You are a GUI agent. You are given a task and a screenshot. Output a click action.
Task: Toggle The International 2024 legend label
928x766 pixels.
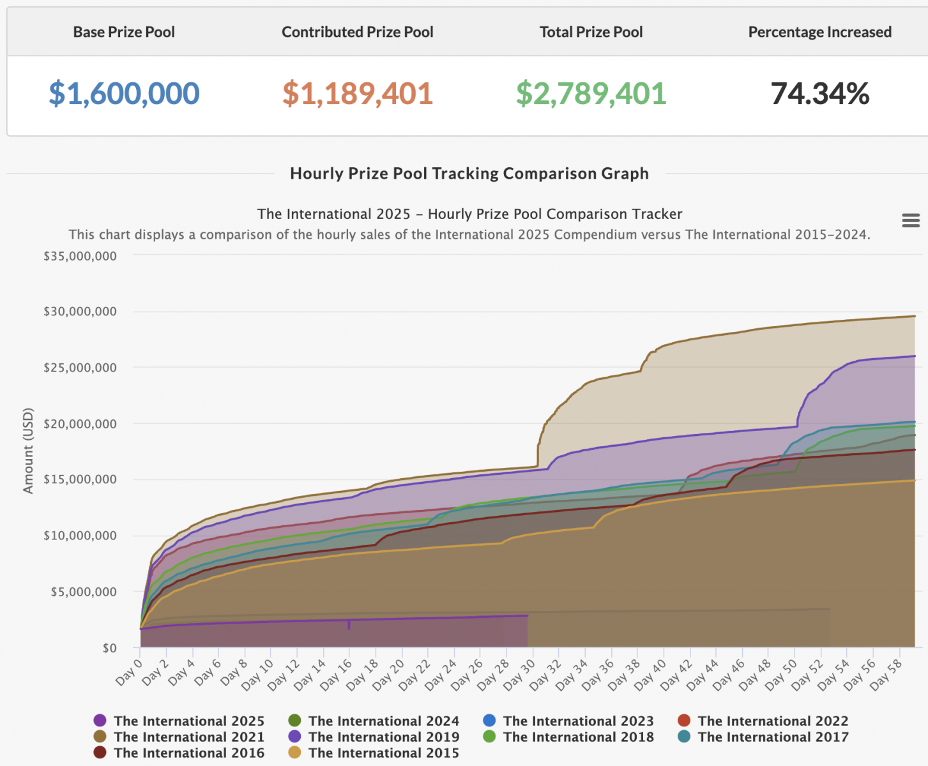[x=384, y=721]
